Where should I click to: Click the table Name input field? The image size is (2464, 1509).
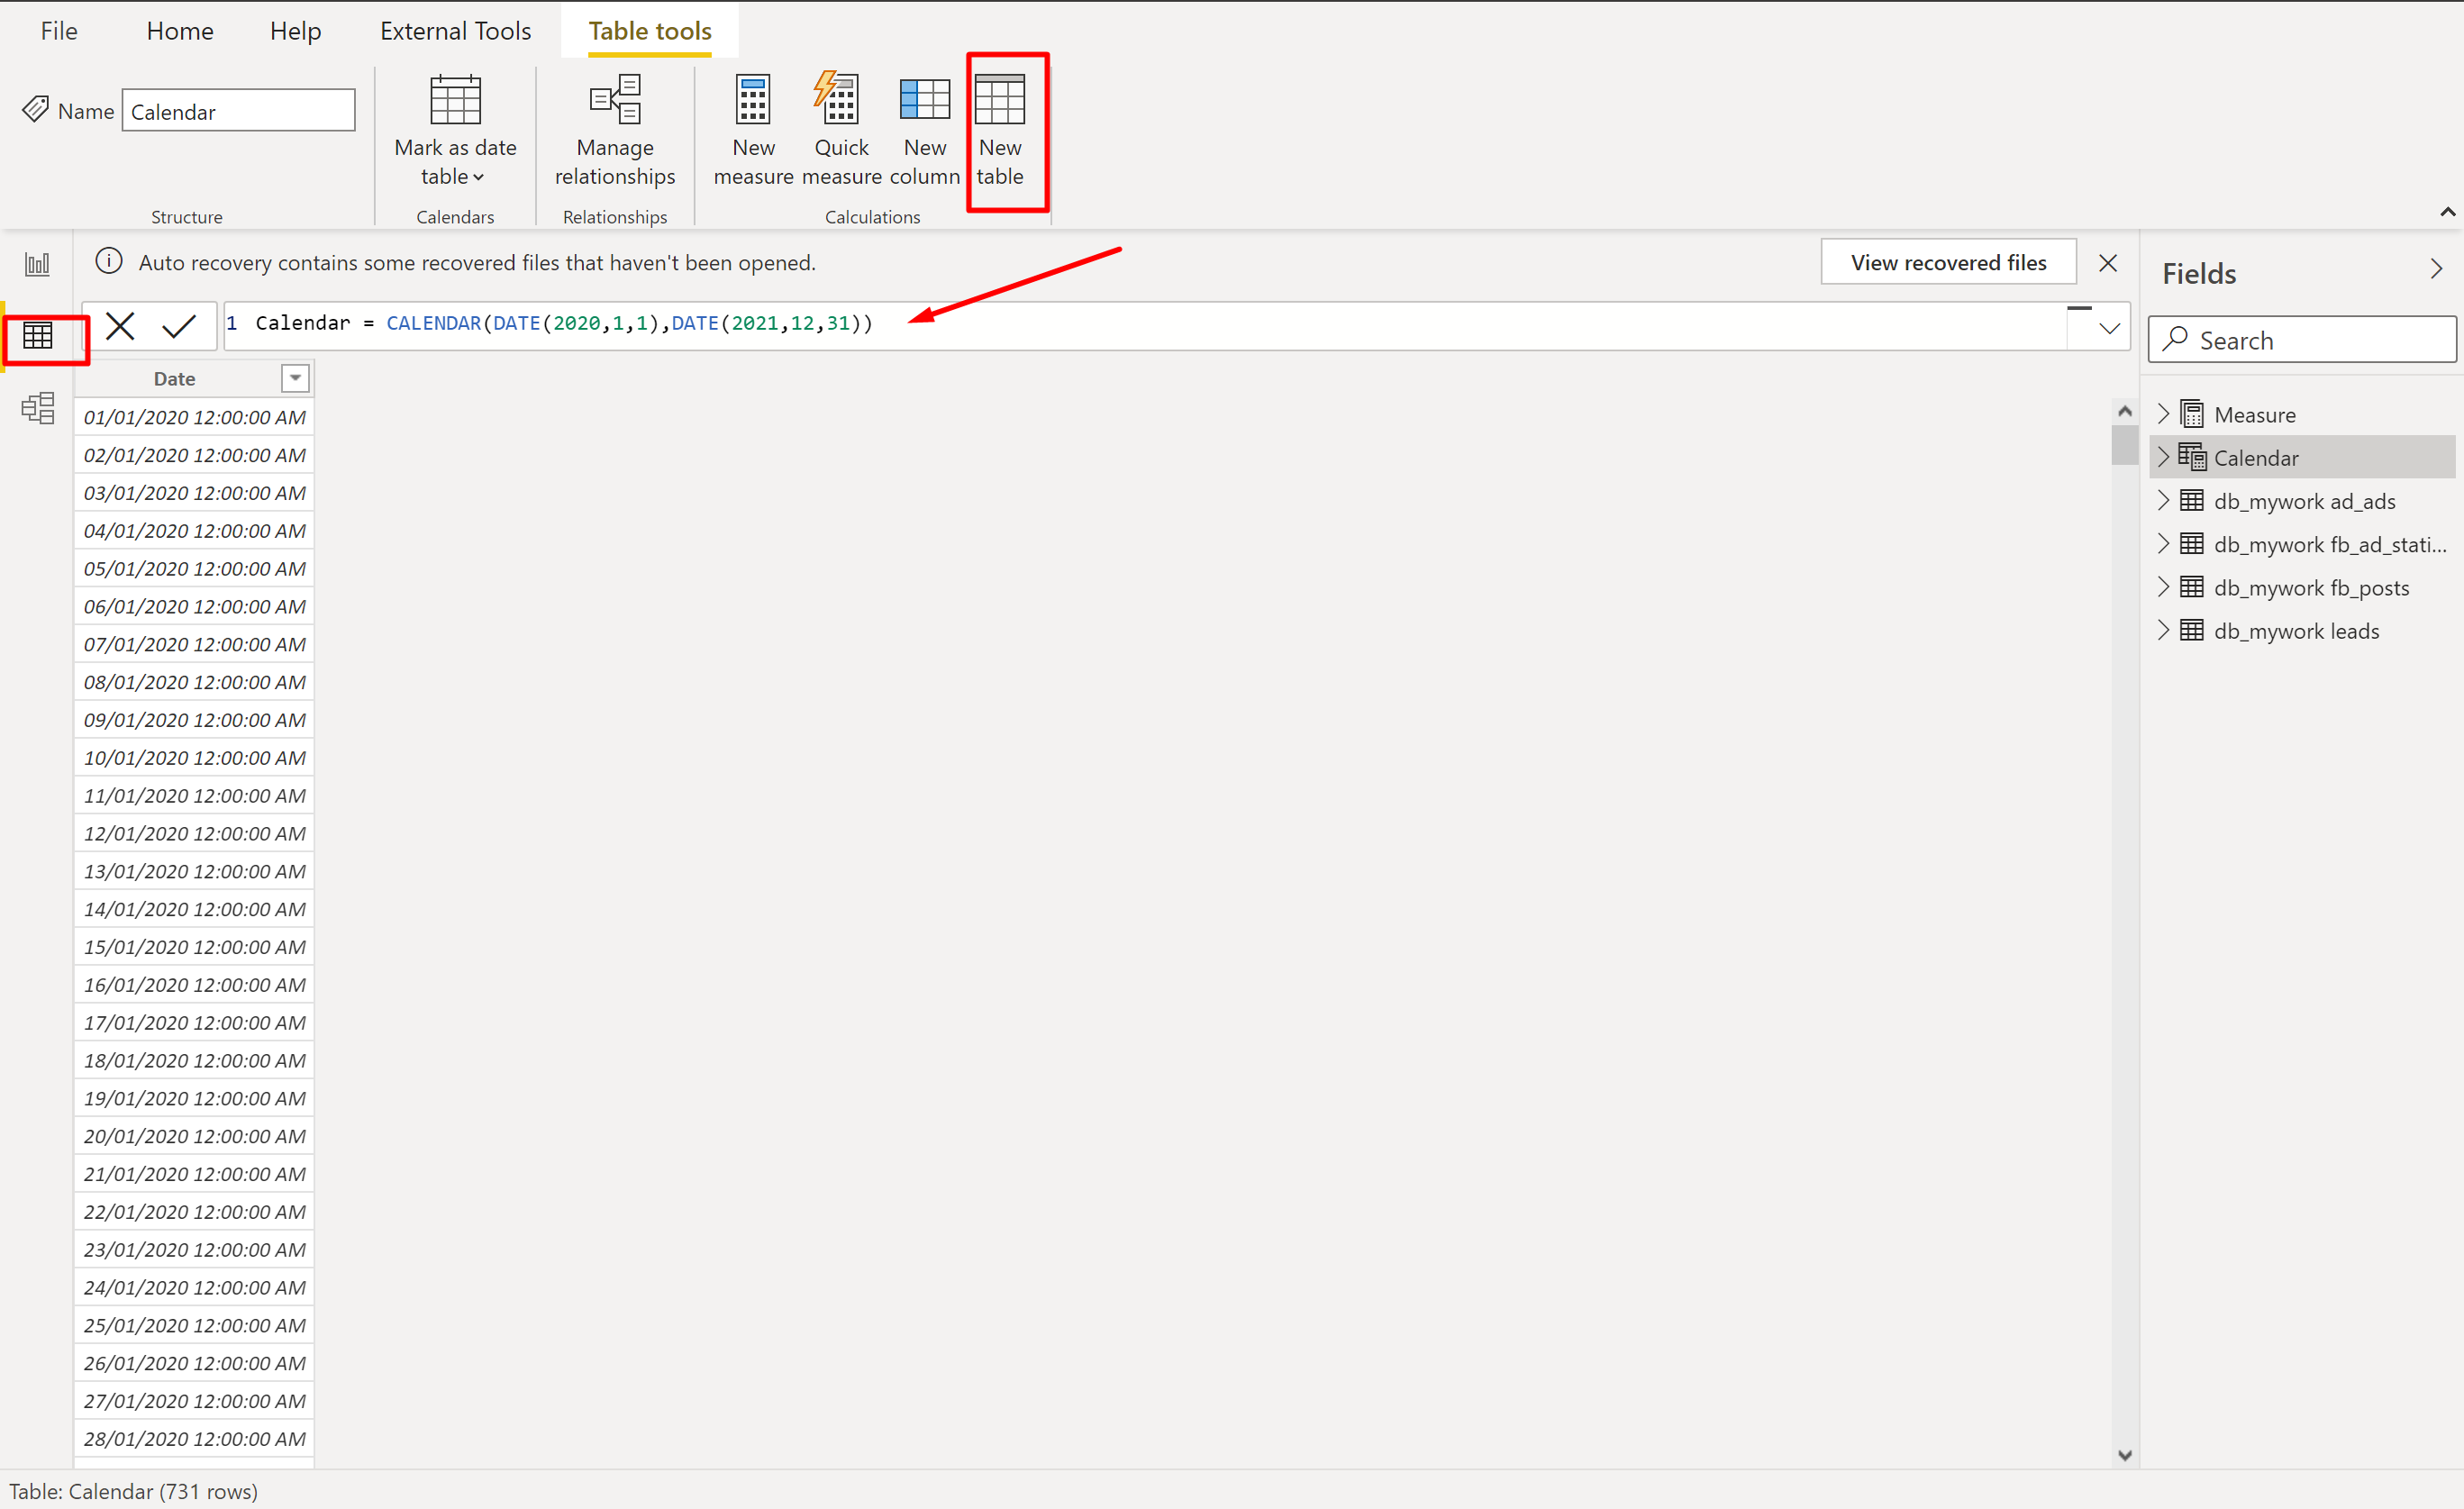(238, 110)
